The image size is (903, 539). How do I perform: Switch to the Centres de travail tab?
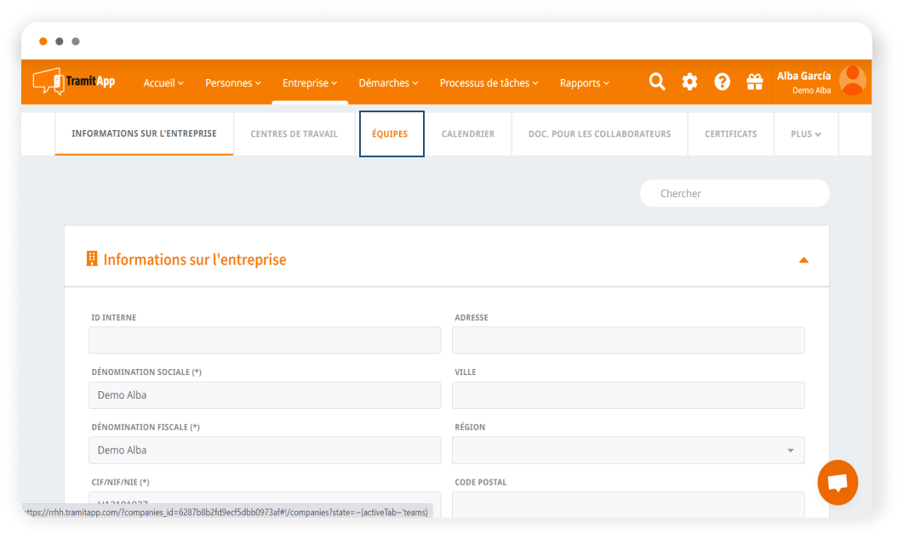point(294,134)
